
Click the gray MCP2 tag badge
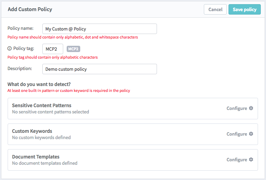point(73,49)
